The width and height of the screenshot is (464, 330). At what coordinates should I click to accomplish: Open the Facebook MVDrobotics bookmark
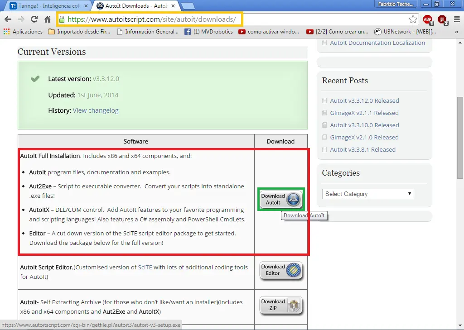208,32
